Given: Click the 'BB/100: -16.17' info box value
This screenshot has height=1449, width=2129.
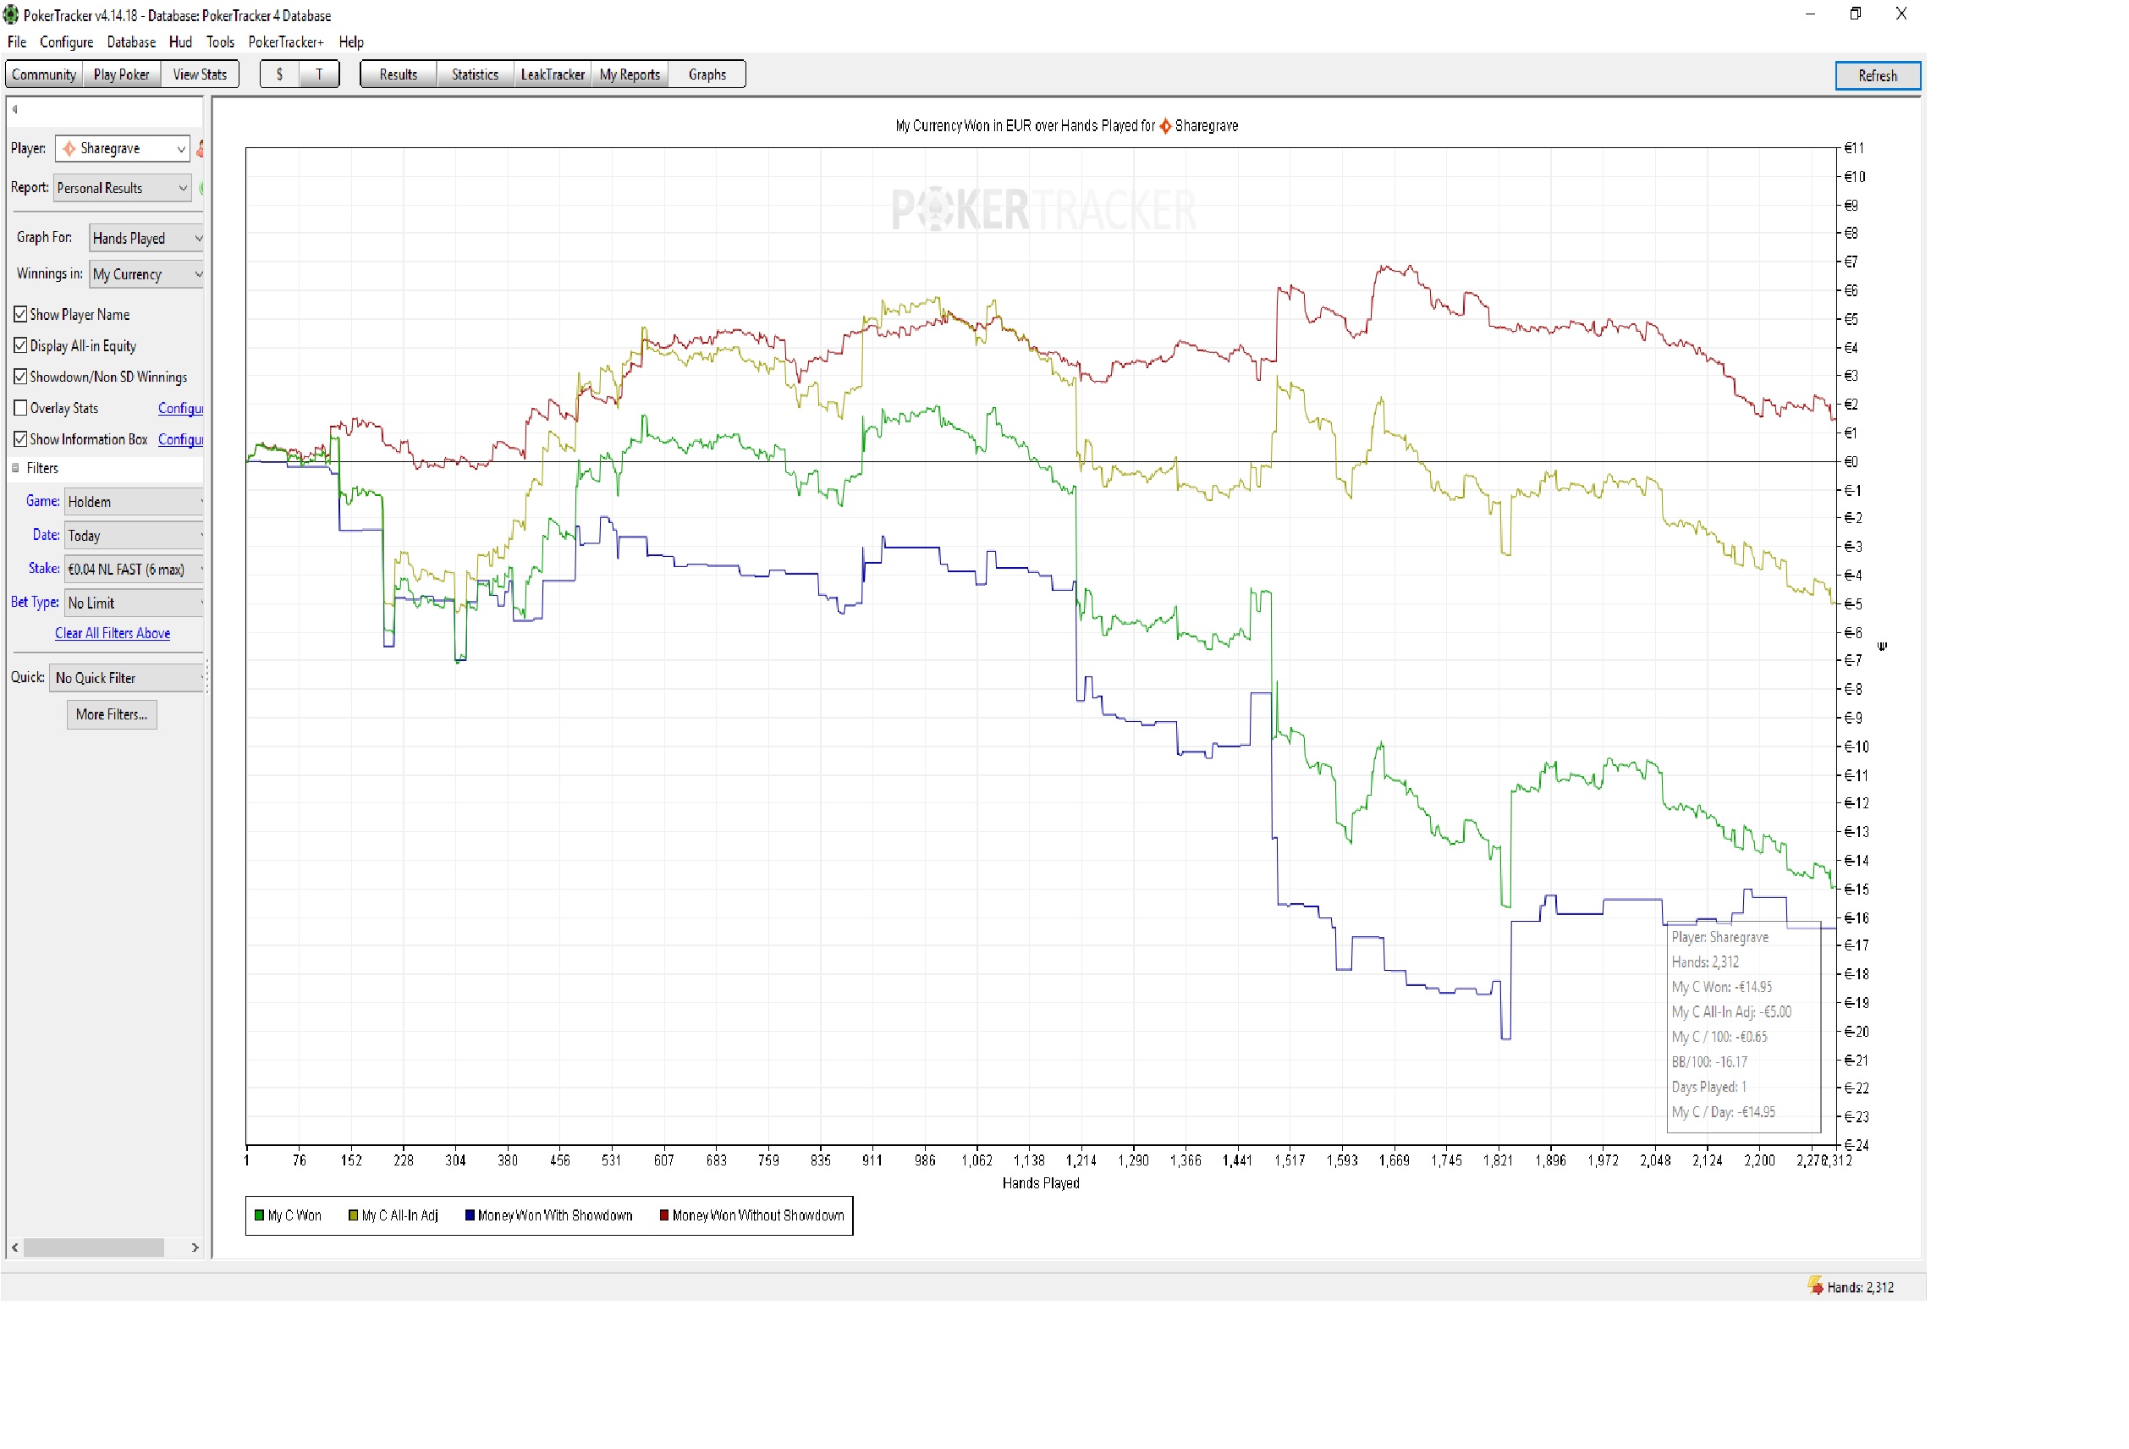Looking at the screenshot, I should pyautogui.click(x=1709, y=1062).
